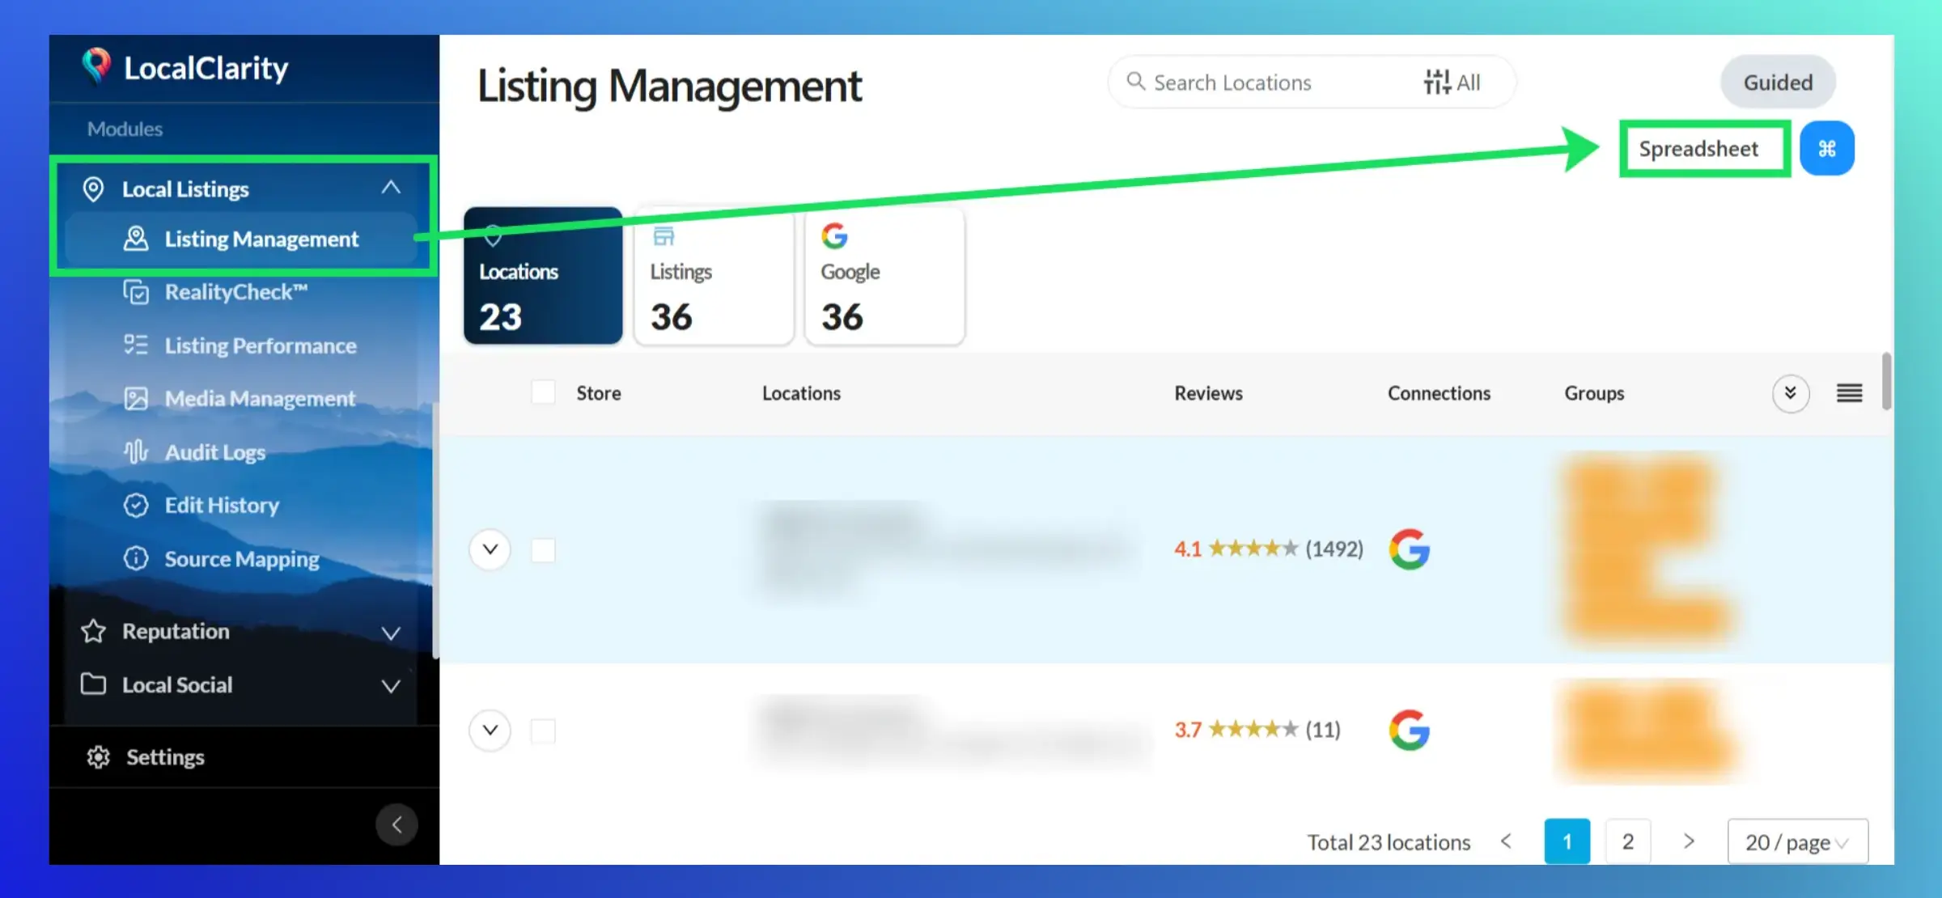Click the Google logo on Google card
Viewport: 1942px width, 898px height.
[x=834, y=236]
